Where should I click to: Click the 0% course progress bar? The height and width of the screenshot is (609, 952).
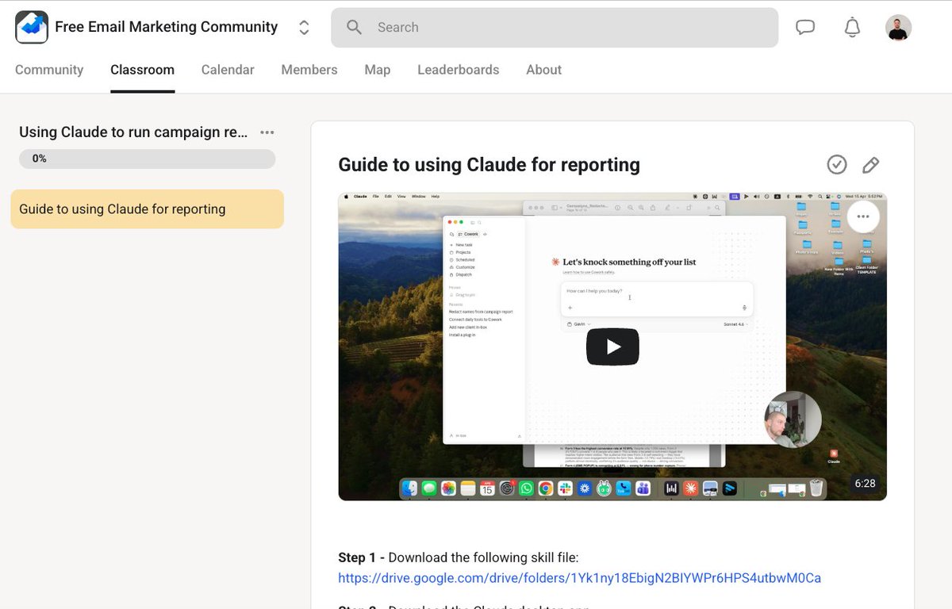147,159
